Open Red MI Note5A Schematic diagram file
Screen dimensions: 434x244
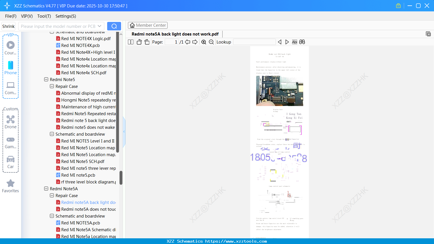click(x=86, y=230)
